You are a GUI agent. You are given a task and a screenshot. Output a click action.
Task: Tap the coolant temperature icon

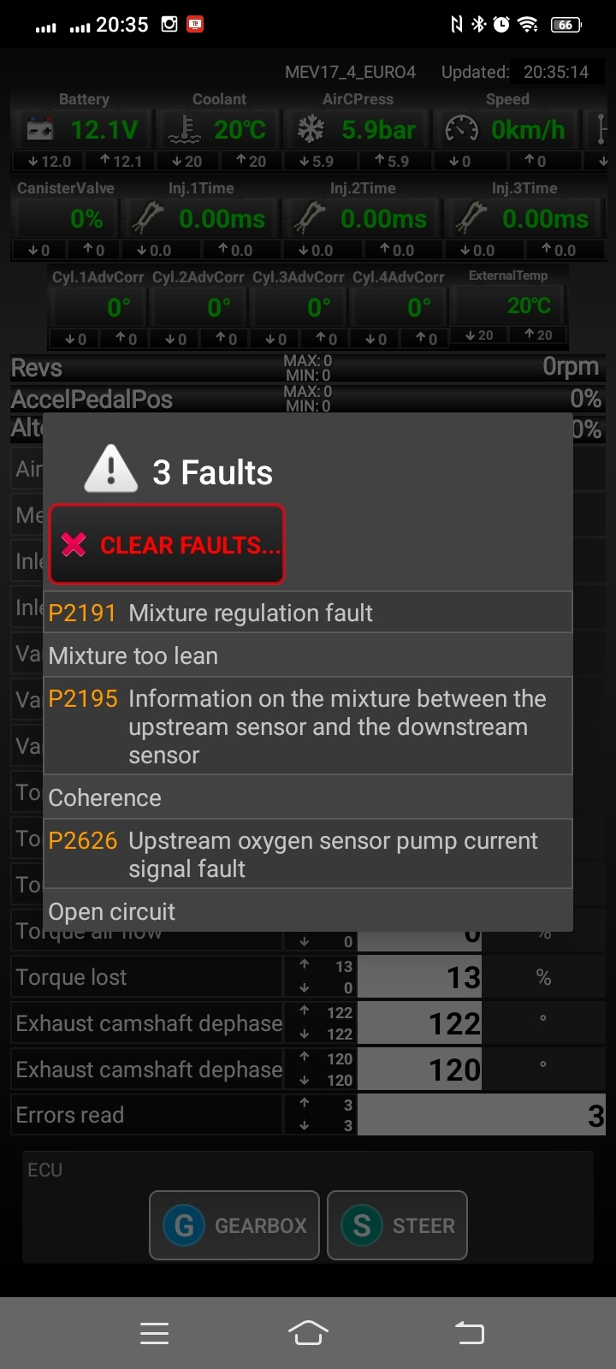click(x=184, y=130)
